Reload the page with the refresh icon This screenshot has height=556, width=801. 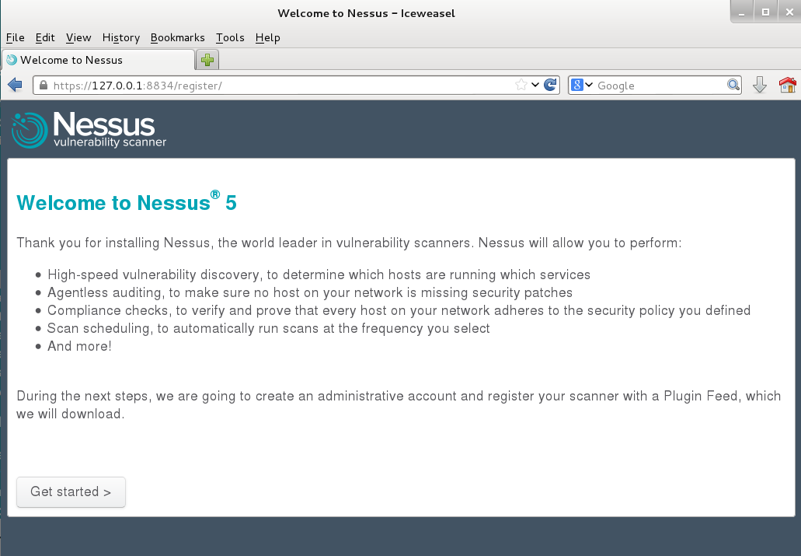pos(550,85)
